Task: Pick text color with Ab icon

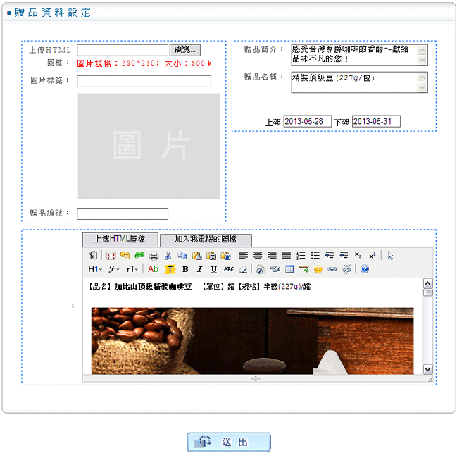Action: tap(153, 269)
